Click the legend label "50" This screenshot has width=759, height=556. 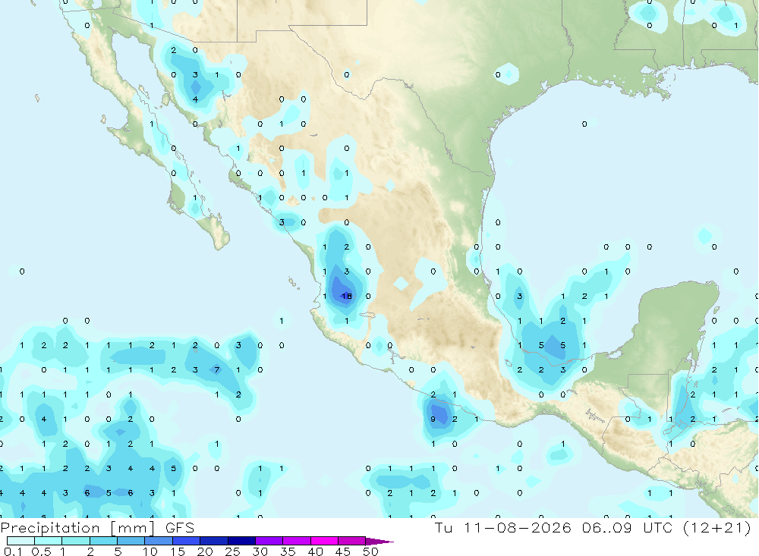pyautogui.click(x=370, y=551)
